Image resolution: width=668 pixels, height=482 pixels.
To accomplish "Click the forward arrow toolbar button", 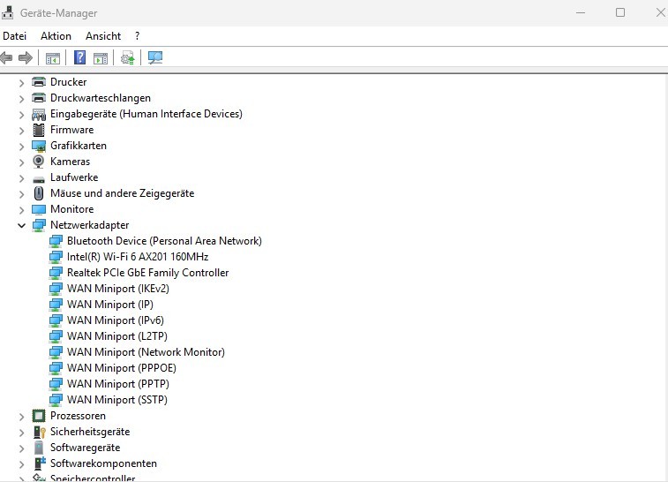I will pos(26,58).
